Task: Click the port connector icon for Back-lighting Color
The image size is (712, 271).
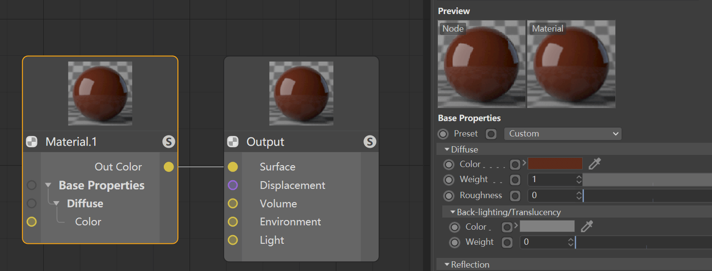Action: click(507, 227)
